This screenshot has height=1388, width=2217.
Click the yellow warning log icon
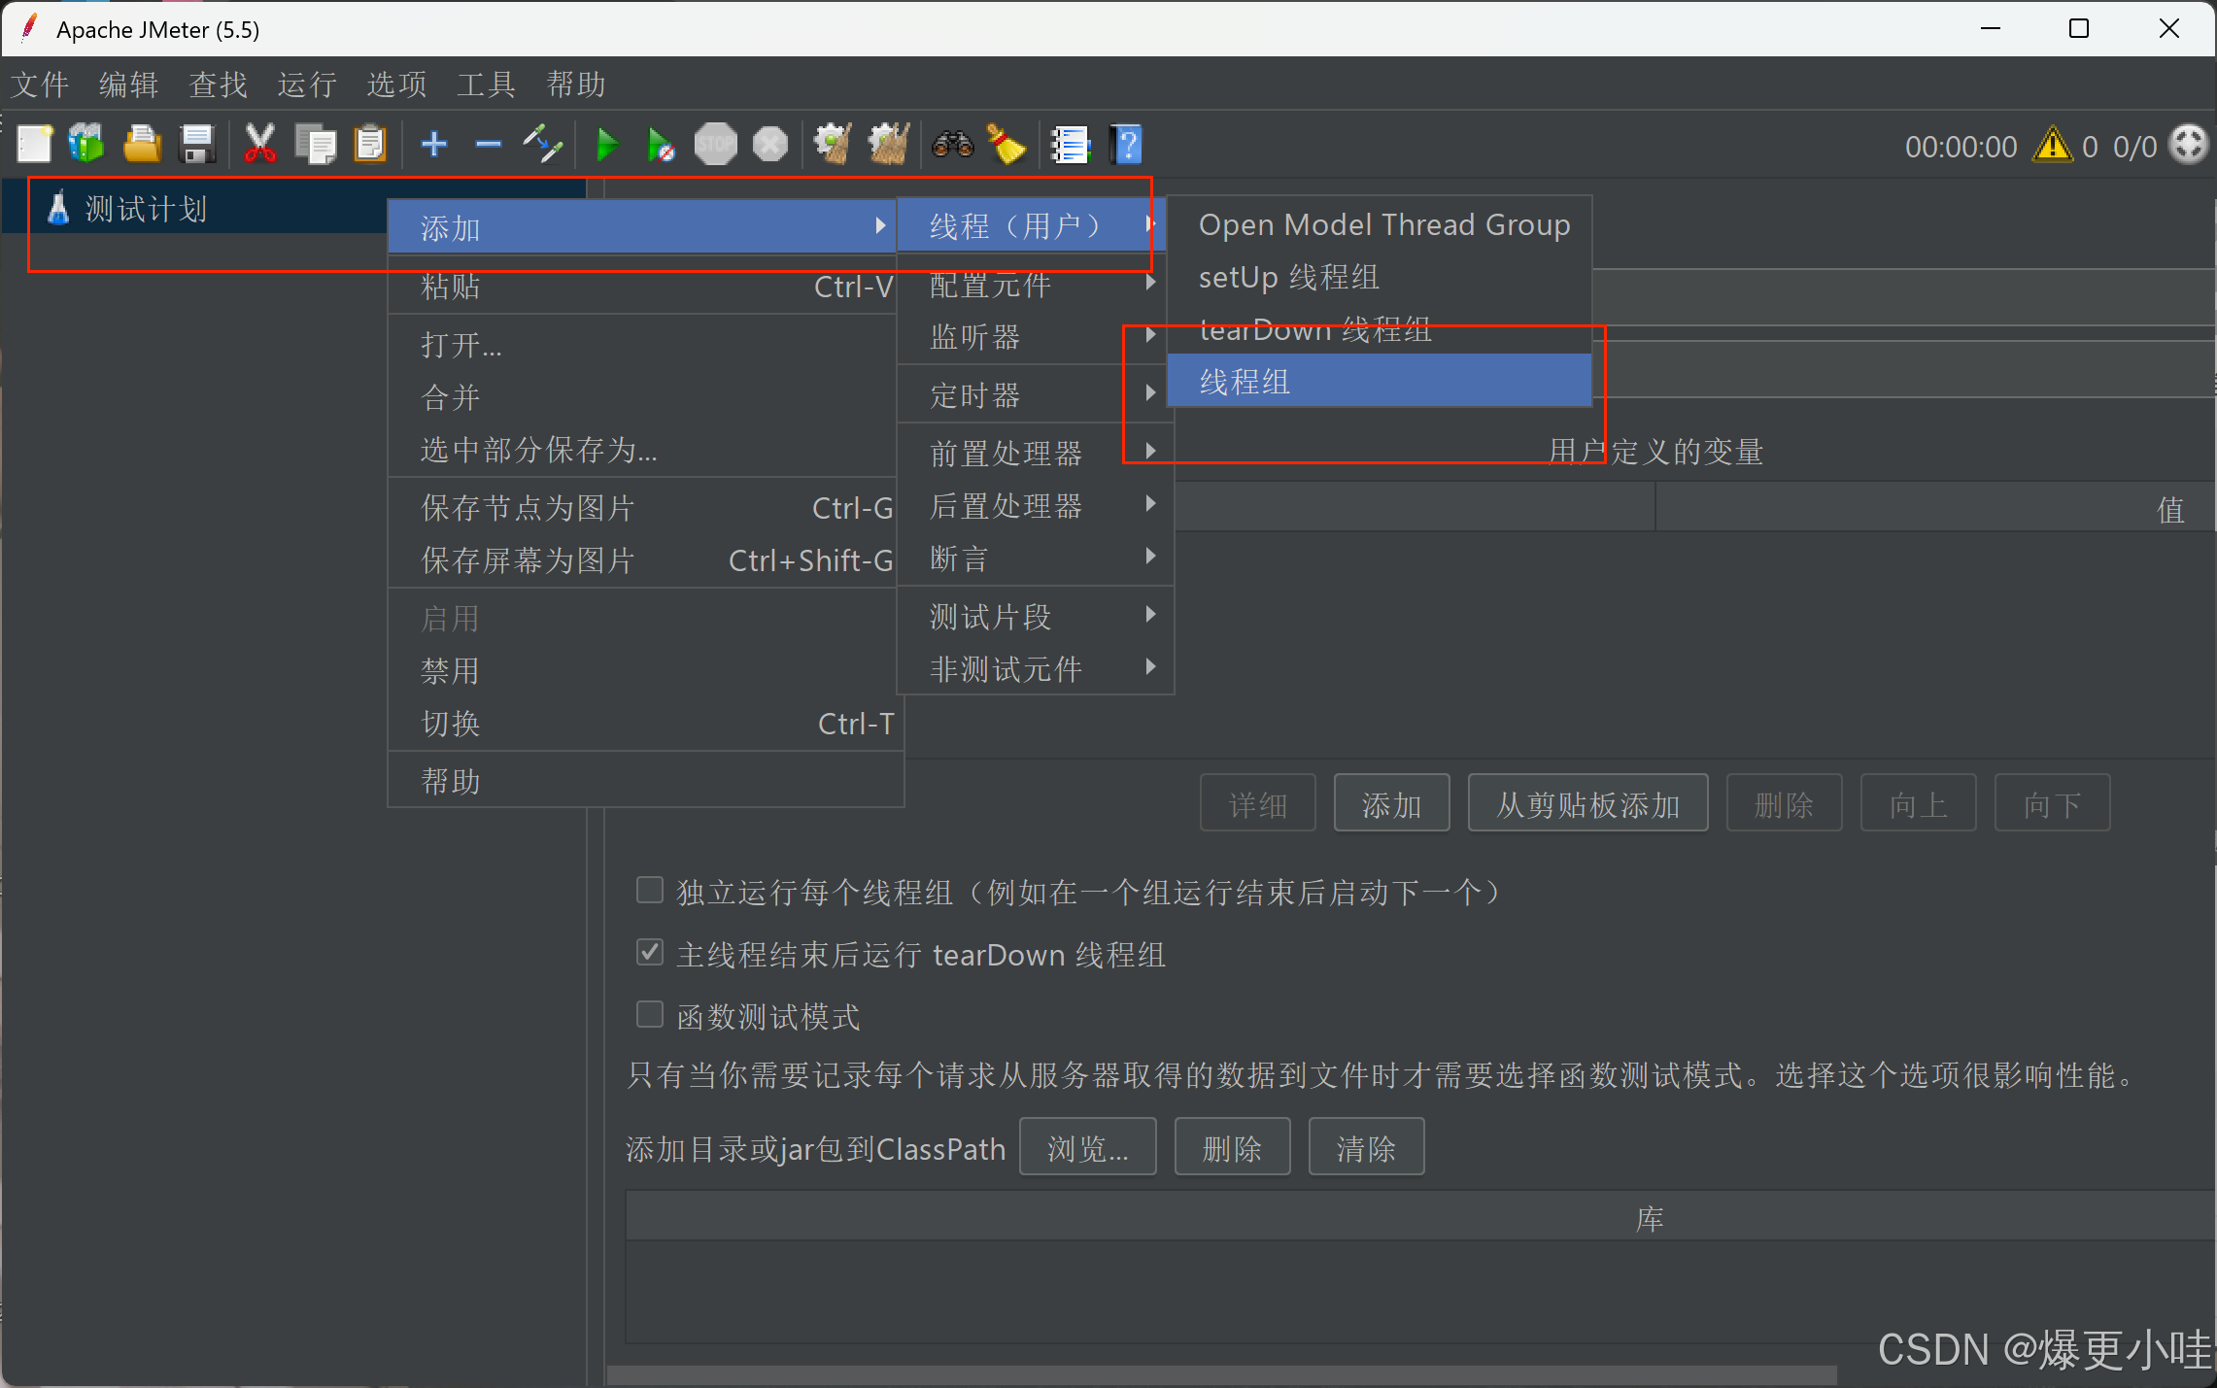click(2053, 146)
